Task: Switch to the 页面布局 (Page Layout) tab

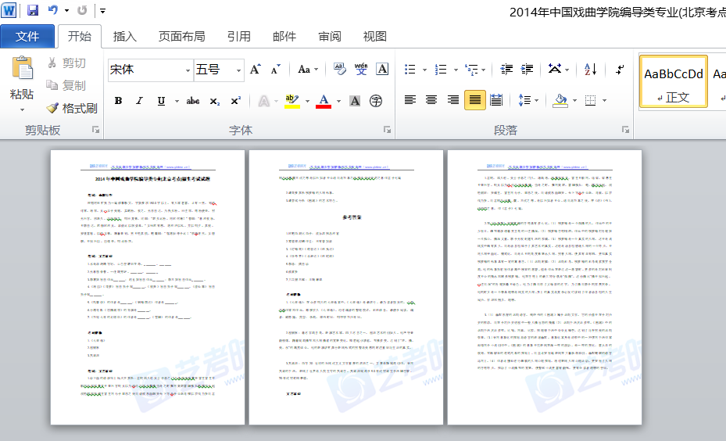Action: (181, 36)
